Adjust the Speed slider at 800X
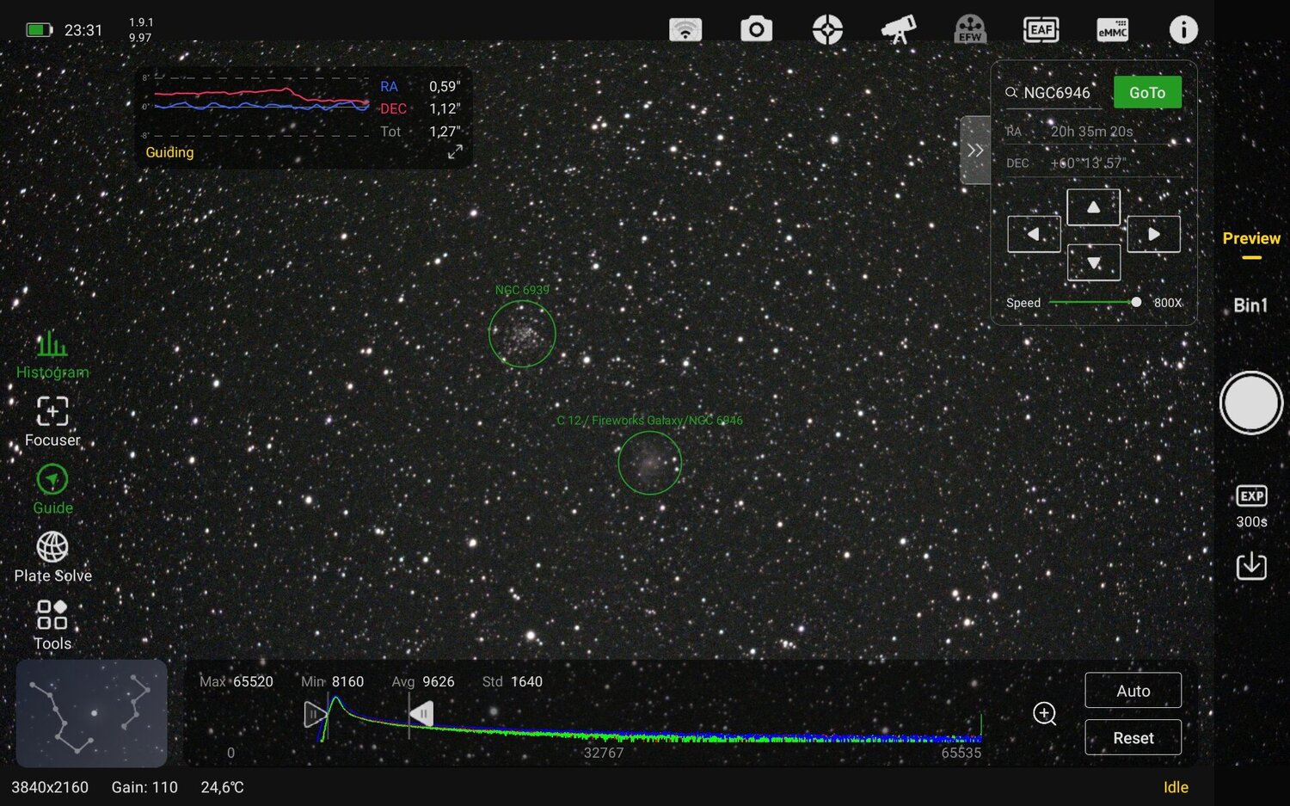 [1135, 302]
